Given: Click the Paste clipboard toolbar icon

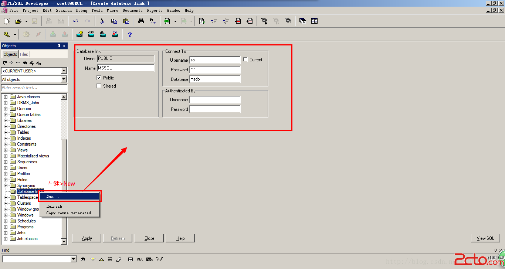Looking at the screenshot, I should [x=126, y=21].
